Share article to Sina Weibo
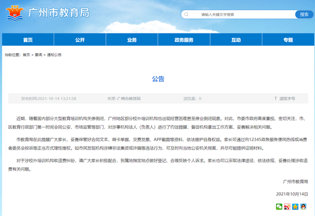Screen dimensions: 315x216 coord(286,206)
